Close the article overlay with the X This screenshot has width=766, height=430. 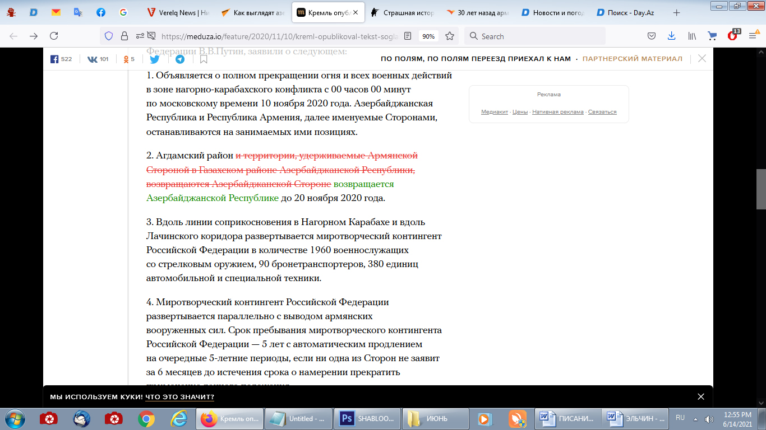coord(702,58)
